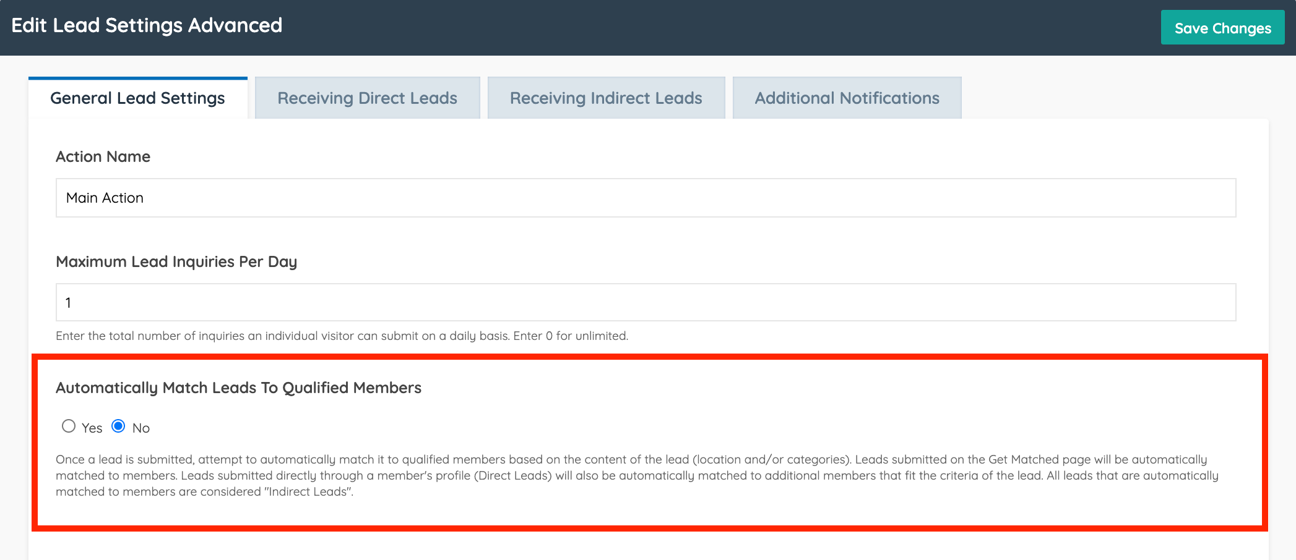
Task: Click the 'Automatically Match Leads To Qualified Members' heading
Action: [238, 388]
